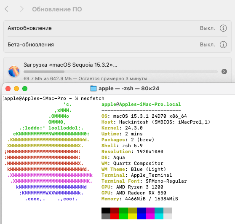The width and height of the screenshot is (235, 224).
Task: Click the Обновление ПО page title
Action: (57, 9)
